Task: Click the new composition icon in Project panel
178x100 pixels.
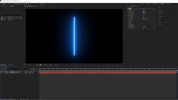Action: click(x=4, y=65)
